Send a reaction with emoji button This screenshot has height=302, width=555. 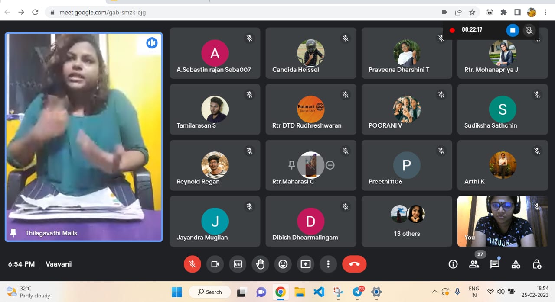tap(283, 264)
